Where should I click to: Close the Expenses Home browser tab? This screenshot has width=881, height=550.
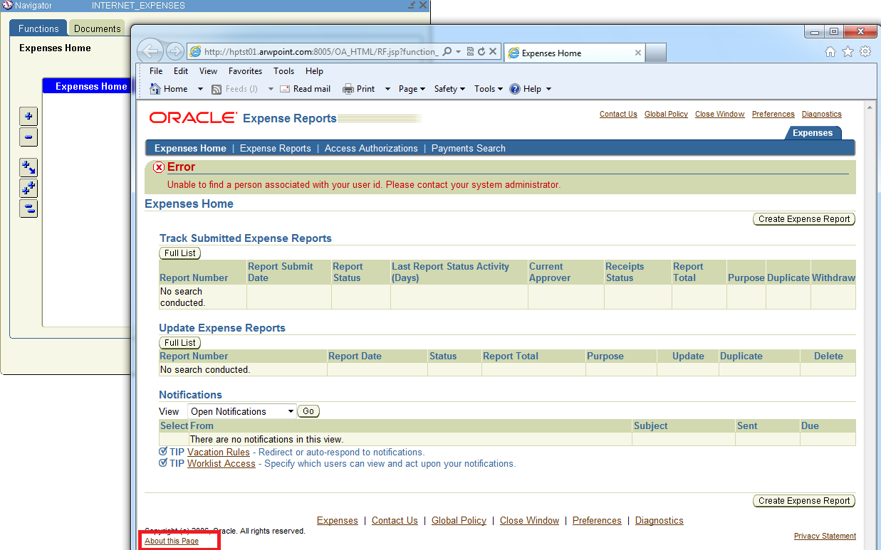637,53
